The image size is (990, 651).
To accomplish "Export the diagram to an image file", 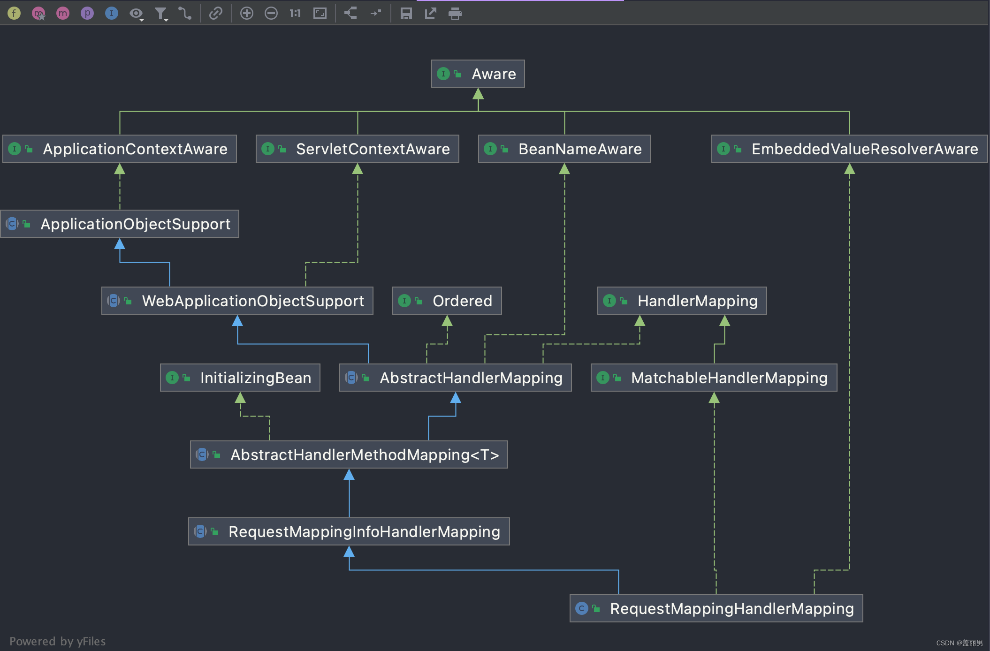I will (430, 13).
